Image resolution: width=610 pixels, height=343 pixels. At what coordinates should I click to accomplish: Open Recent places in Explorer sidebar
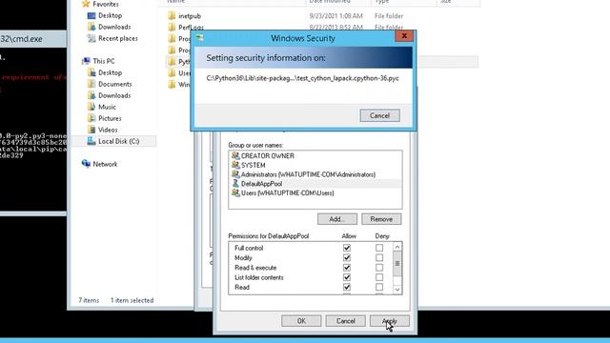coord(118,38)
